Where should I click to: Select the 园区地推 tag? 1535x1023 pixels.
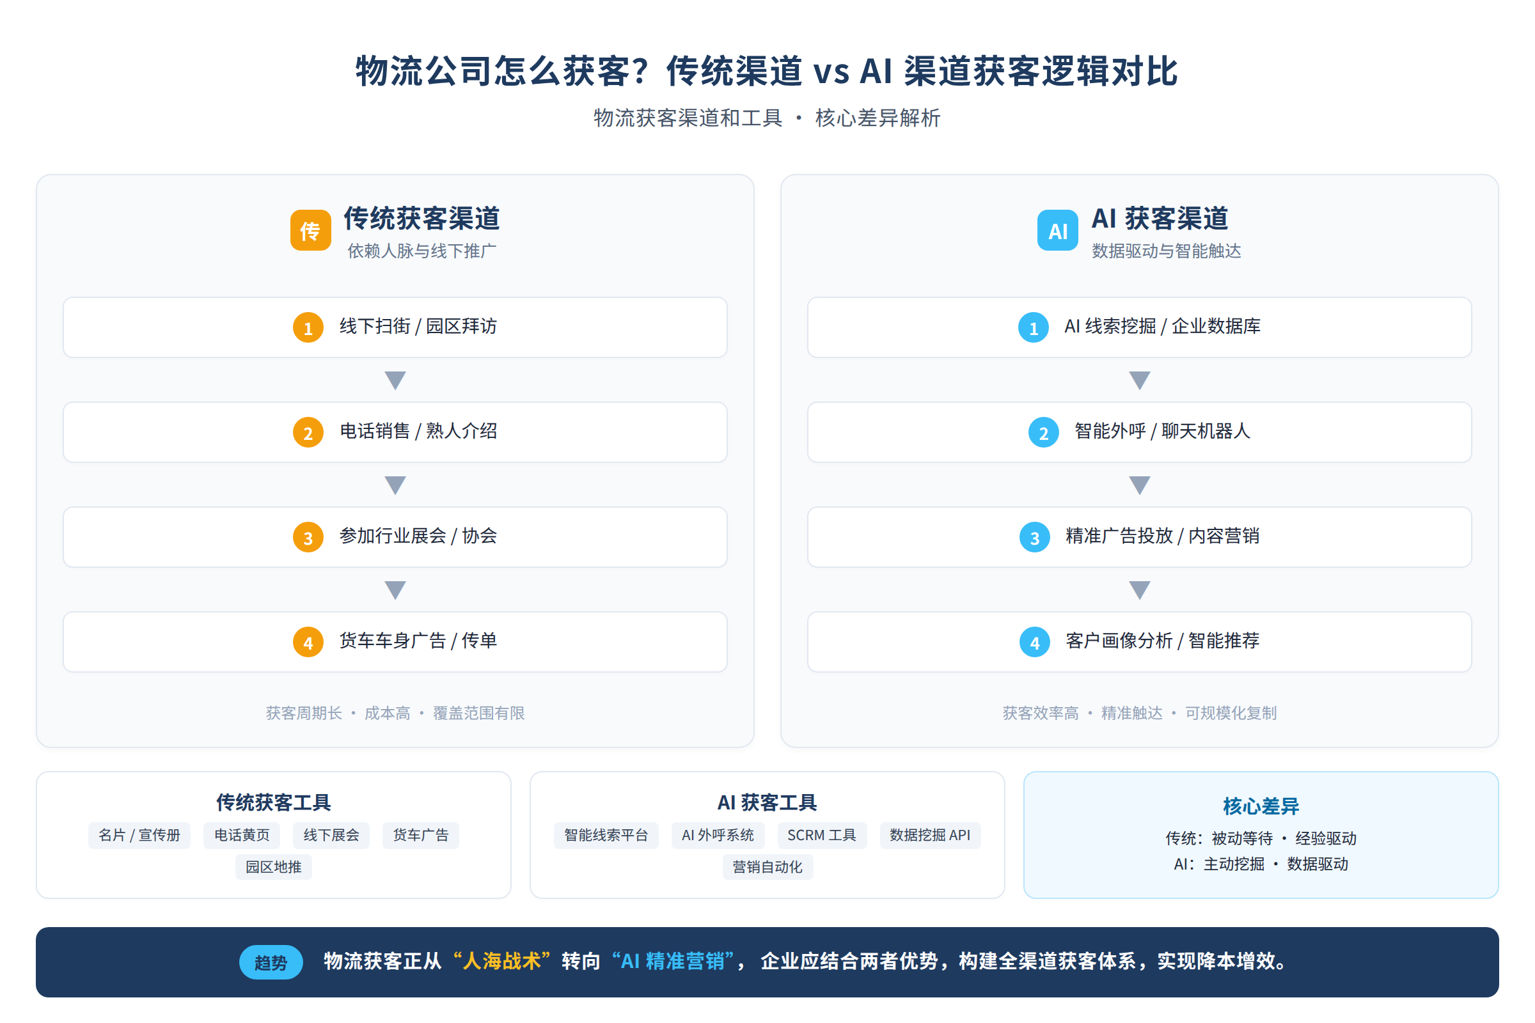click(x=274, y=867)
